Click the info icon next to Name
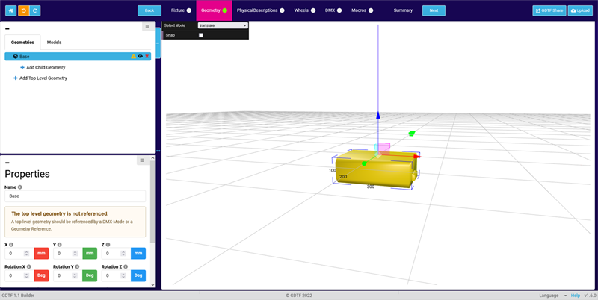The image size is (598, 300). pyautogui.click(x=20, y=187)
